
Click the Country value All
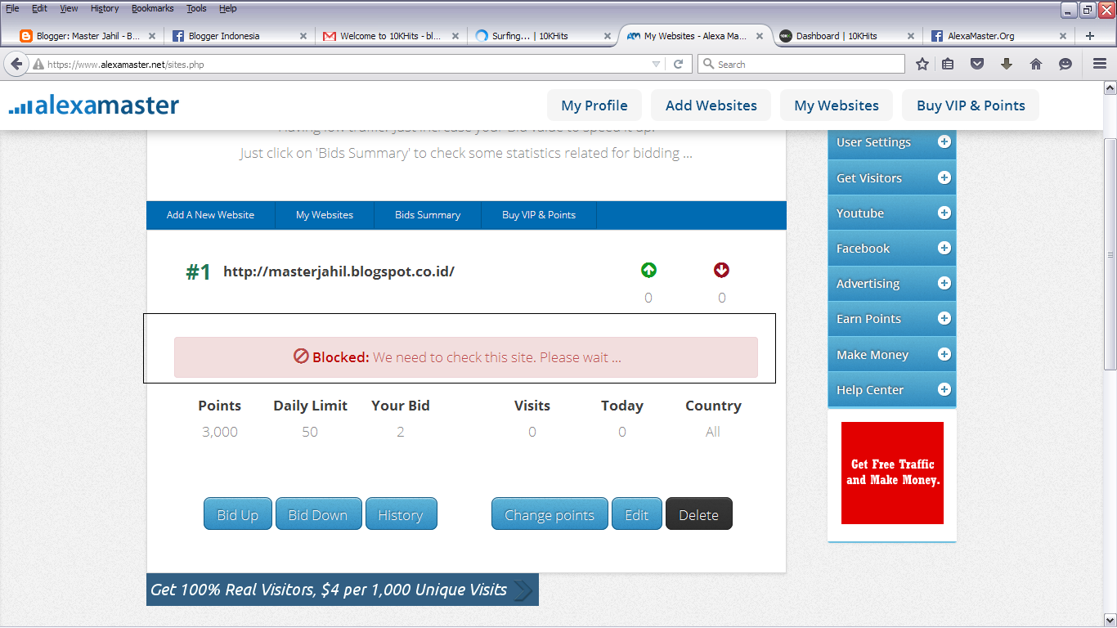click(x=713, y=432)
